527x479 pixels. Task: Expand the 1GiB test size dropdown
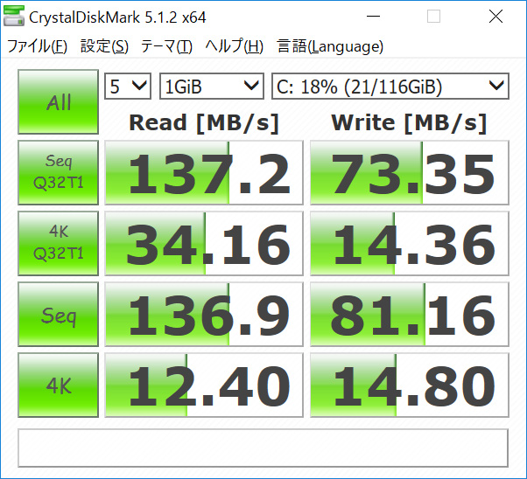[x=212, y=87]
